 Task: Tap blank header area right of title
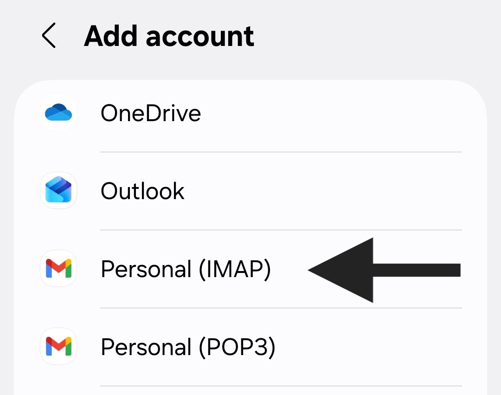[371, 36]
